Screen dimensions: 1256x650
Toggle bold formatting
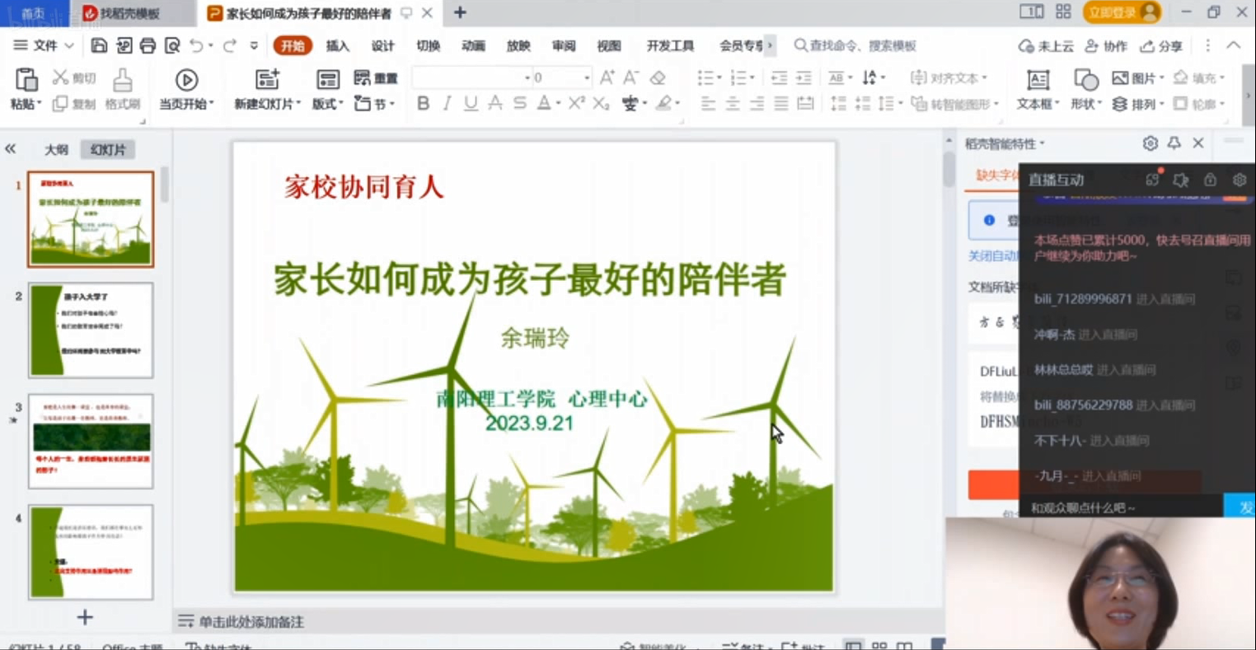coord(423,104)
